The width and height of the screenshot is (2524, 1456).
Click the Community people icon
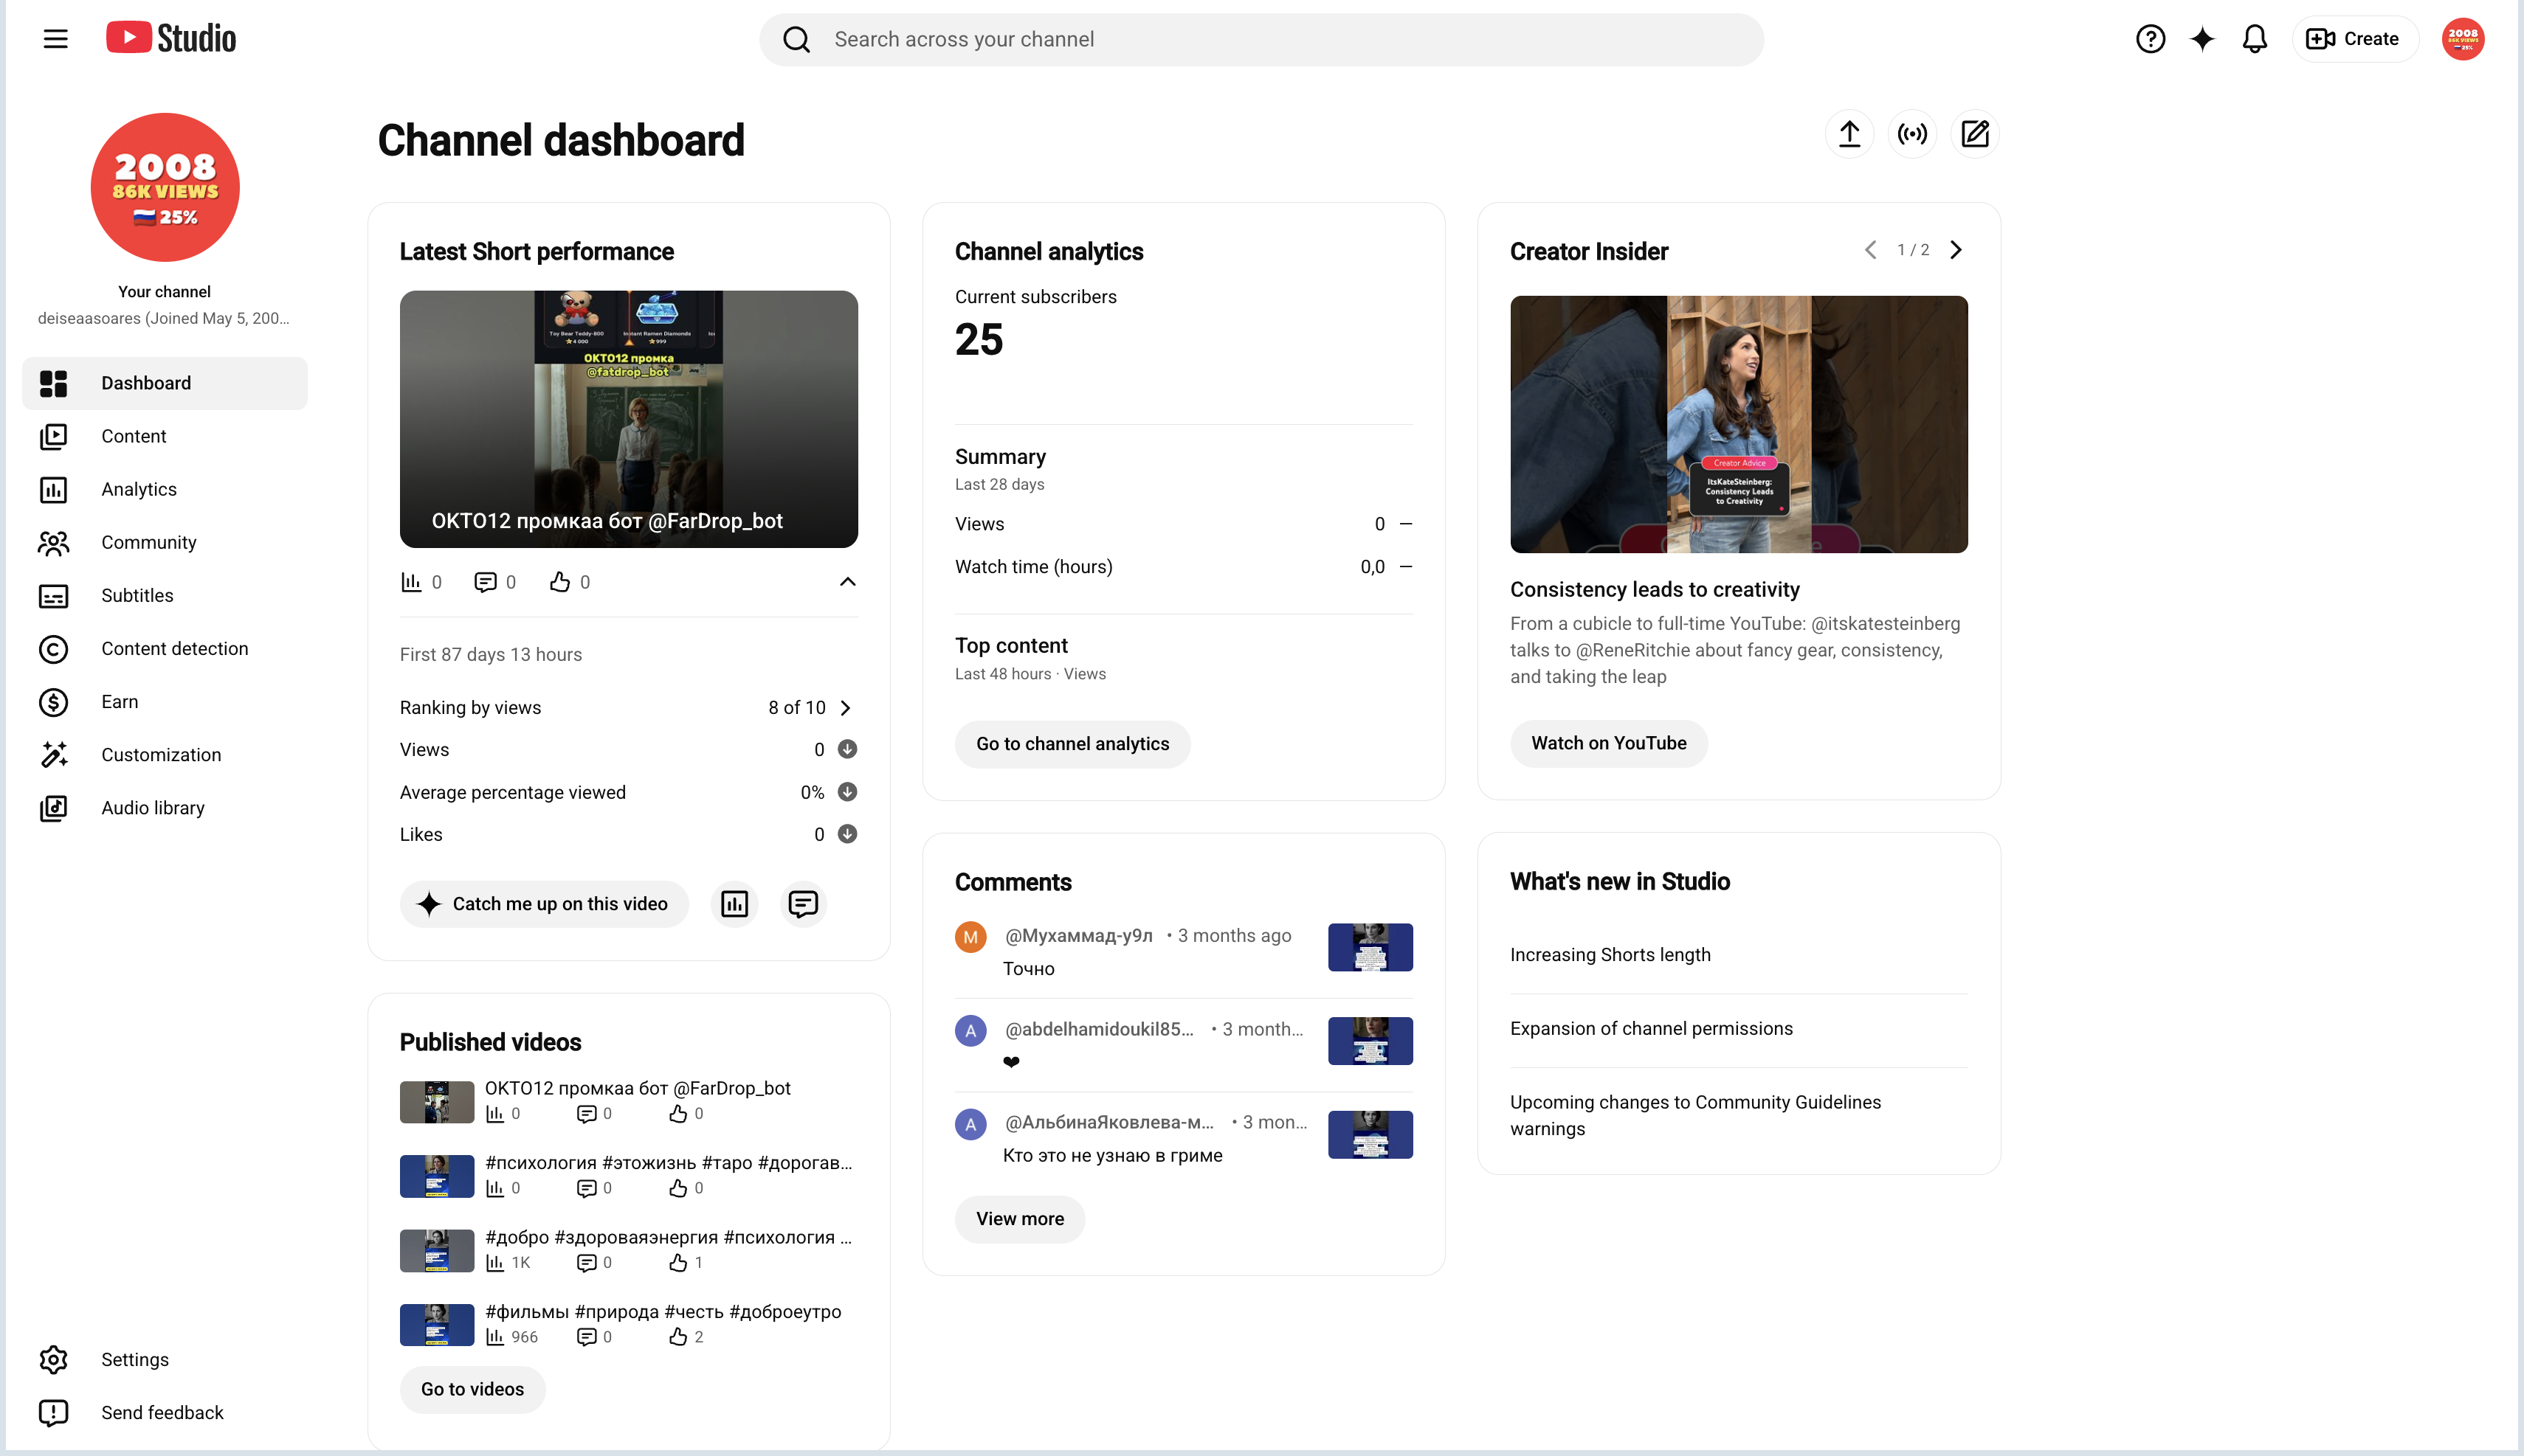[x=53, y=542]
